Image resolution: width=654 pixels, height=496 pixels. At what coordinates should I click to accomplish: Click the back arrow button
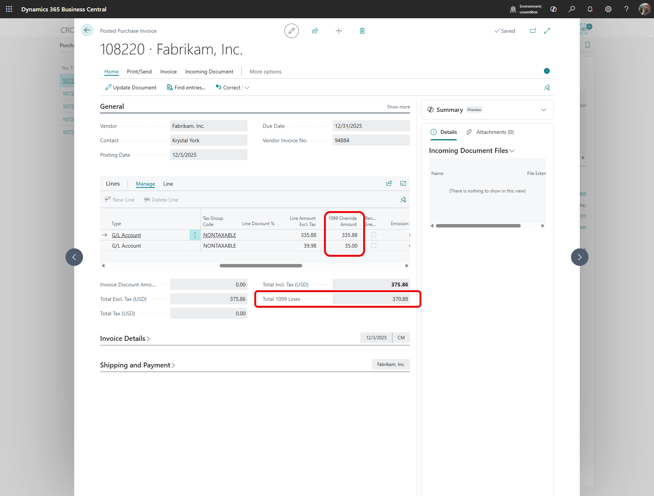pyautogui.click(x=87, y=30)
